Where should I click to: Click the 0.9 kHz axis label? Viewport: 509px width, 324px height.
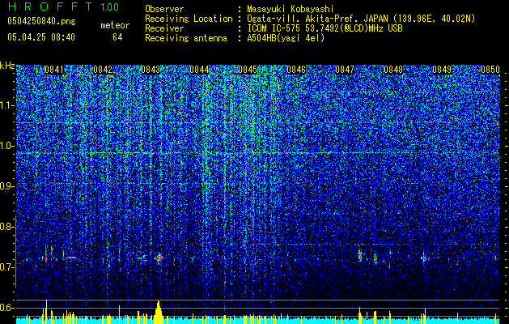coord(7,186)
